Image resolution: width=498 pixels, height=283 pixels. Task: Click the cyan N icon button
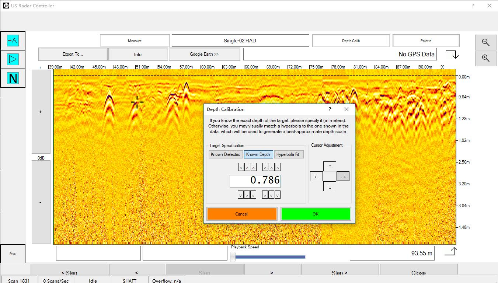[x=13, y=78]
